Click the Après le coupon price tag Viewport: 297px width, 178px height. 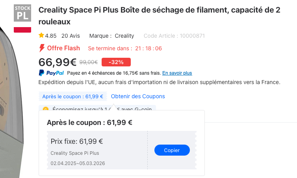tap(73, 96)
